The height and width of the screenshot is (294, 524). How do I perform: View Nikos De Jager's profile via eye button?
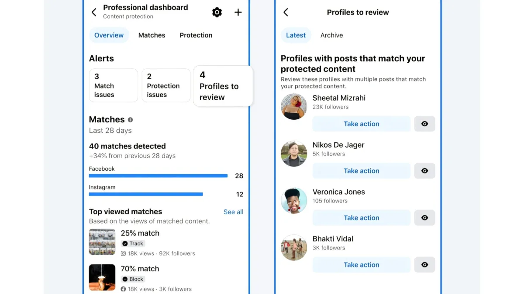(424, 171)
